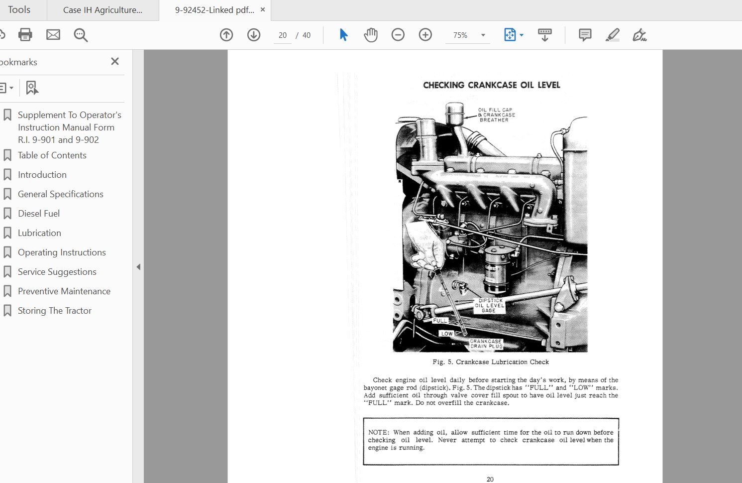Zoom in with the plus button
This screenshot has width=742, height=483.
425,35
